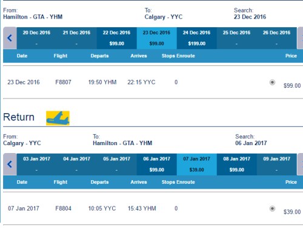Click next-dates arrow beside 09 Jan 2017
Viewport: 303px width, 228px height.
(300, 164)
